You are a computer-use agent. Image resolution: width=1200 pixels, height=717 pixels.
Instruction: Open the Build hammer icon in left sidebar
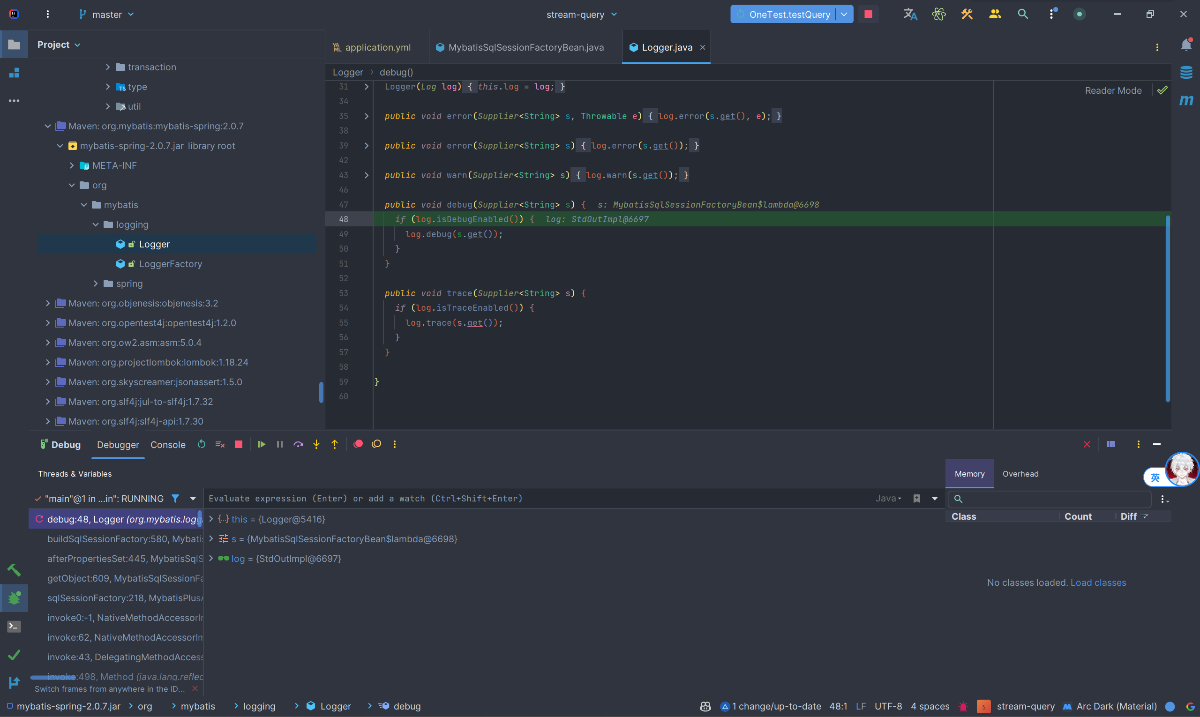pos(14,570)
